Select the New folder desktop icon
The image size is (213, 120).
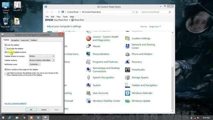click(17, 23)
